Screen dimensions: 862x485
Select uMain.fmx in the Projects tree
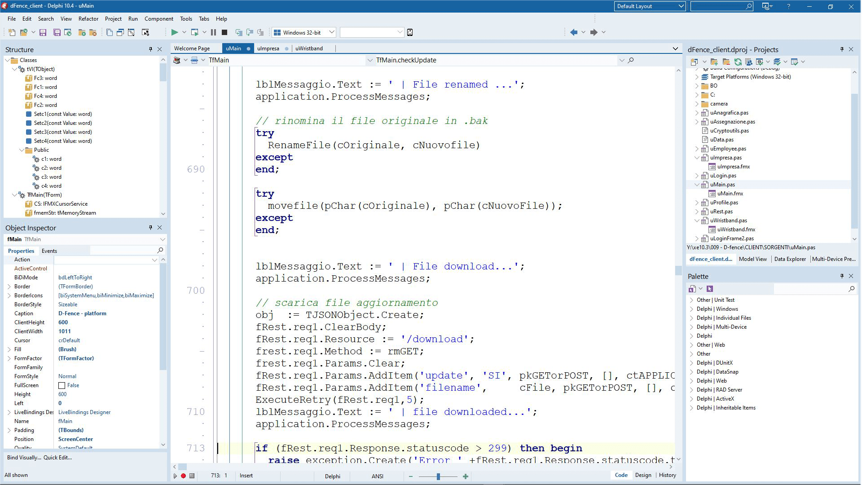pos(730,194)
